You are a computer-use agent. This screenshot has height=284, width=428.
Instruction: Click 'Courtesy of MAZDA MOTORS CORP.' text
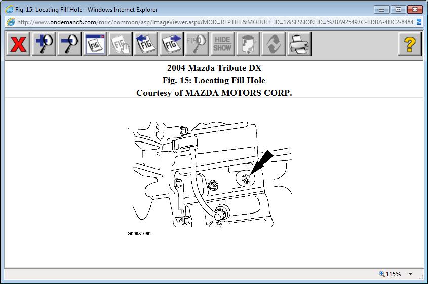point(214,93)
